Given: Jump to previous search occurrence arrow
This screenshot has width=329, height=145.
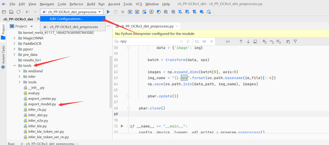Looking at the screenshot, I should pos(241,41).
